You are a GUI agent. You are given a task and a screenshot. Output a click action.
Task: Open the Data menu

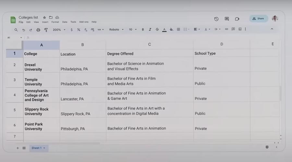coord(65,22)
